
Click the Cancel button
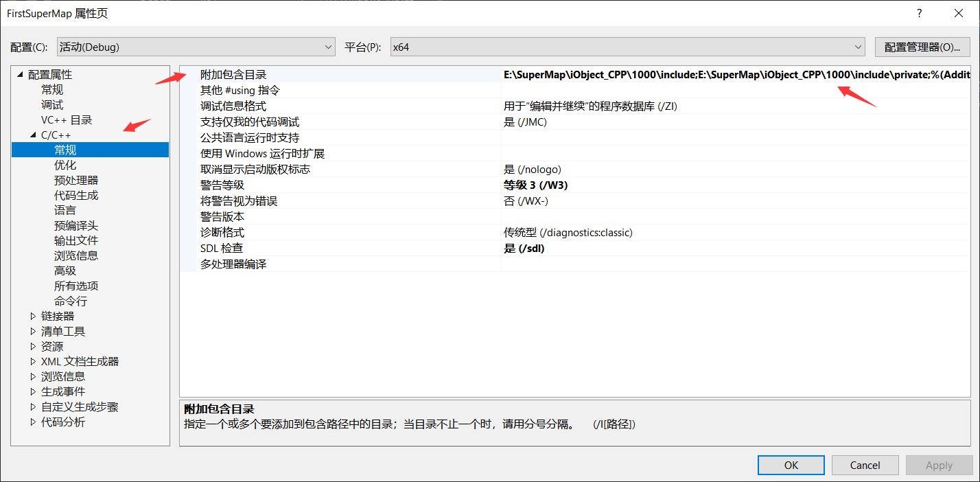pyautogui.click(x=865, y=465)
